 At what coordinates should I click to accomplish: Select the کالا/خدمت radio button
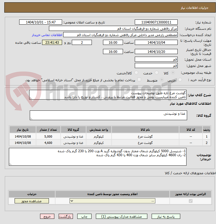tap(136, 73)
